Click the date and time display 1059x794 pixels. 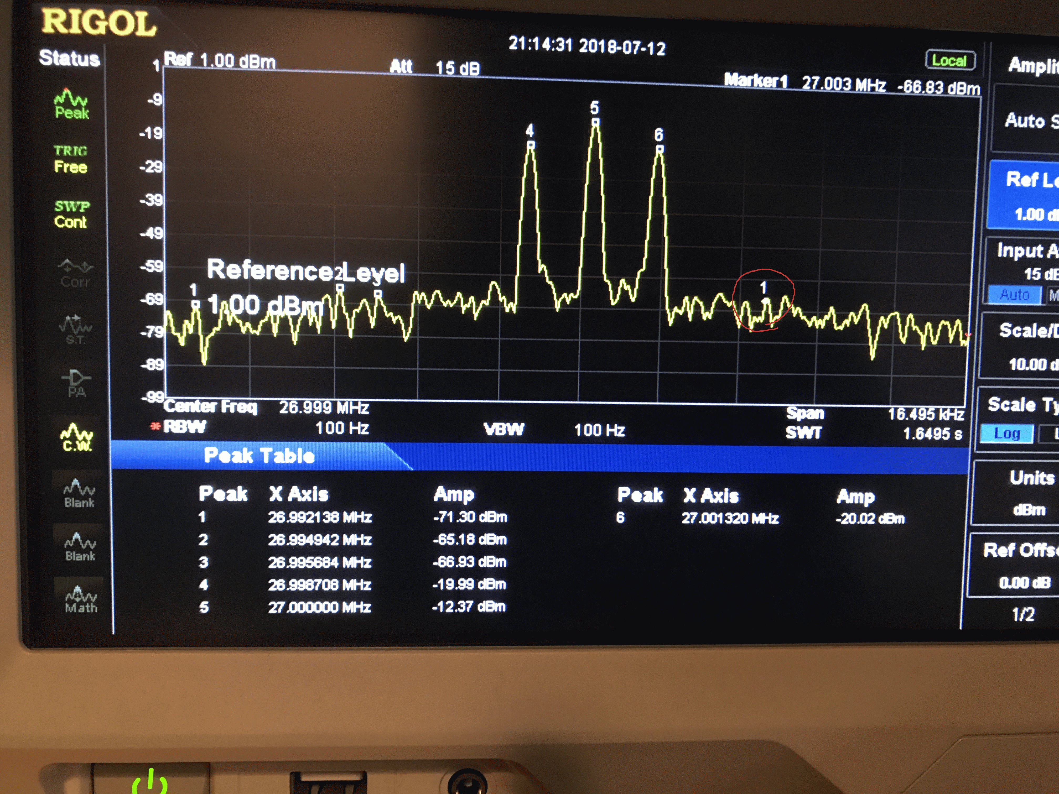587,46
